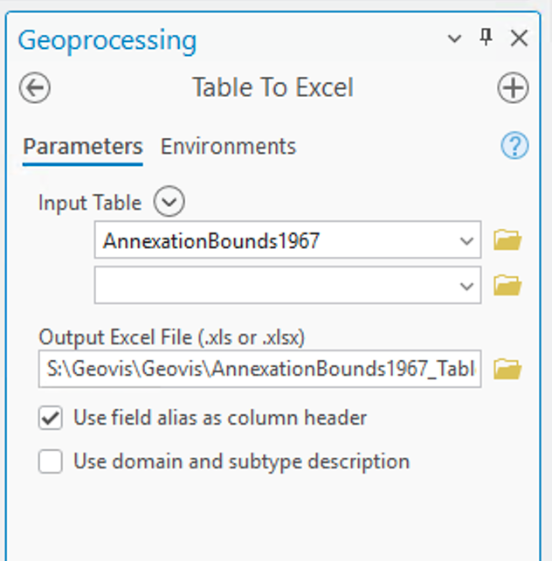Uncheck Use field alias as column header
552x561 pixels.
pos(51,418)
